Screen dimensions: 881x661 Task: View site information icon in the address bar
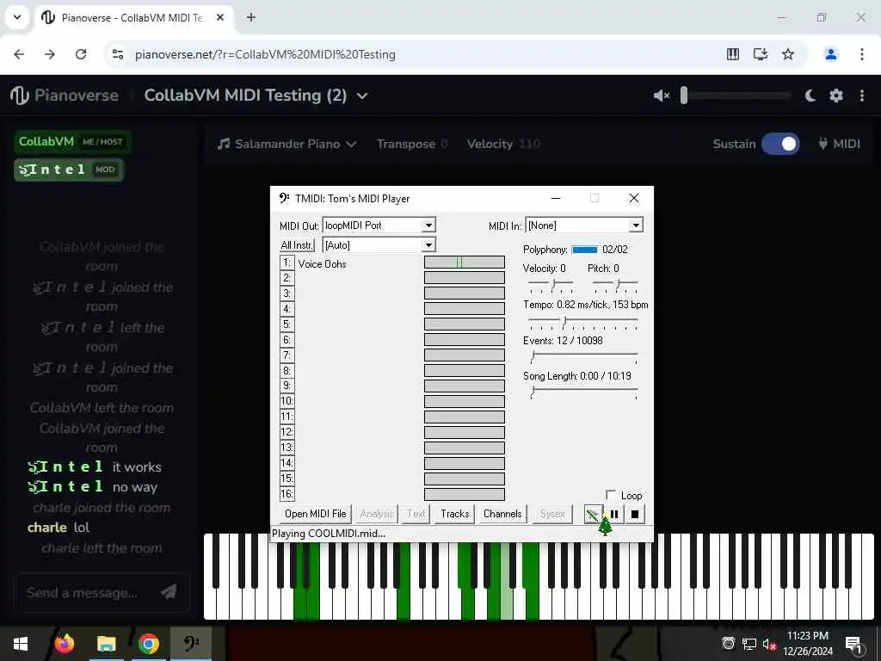118,54
